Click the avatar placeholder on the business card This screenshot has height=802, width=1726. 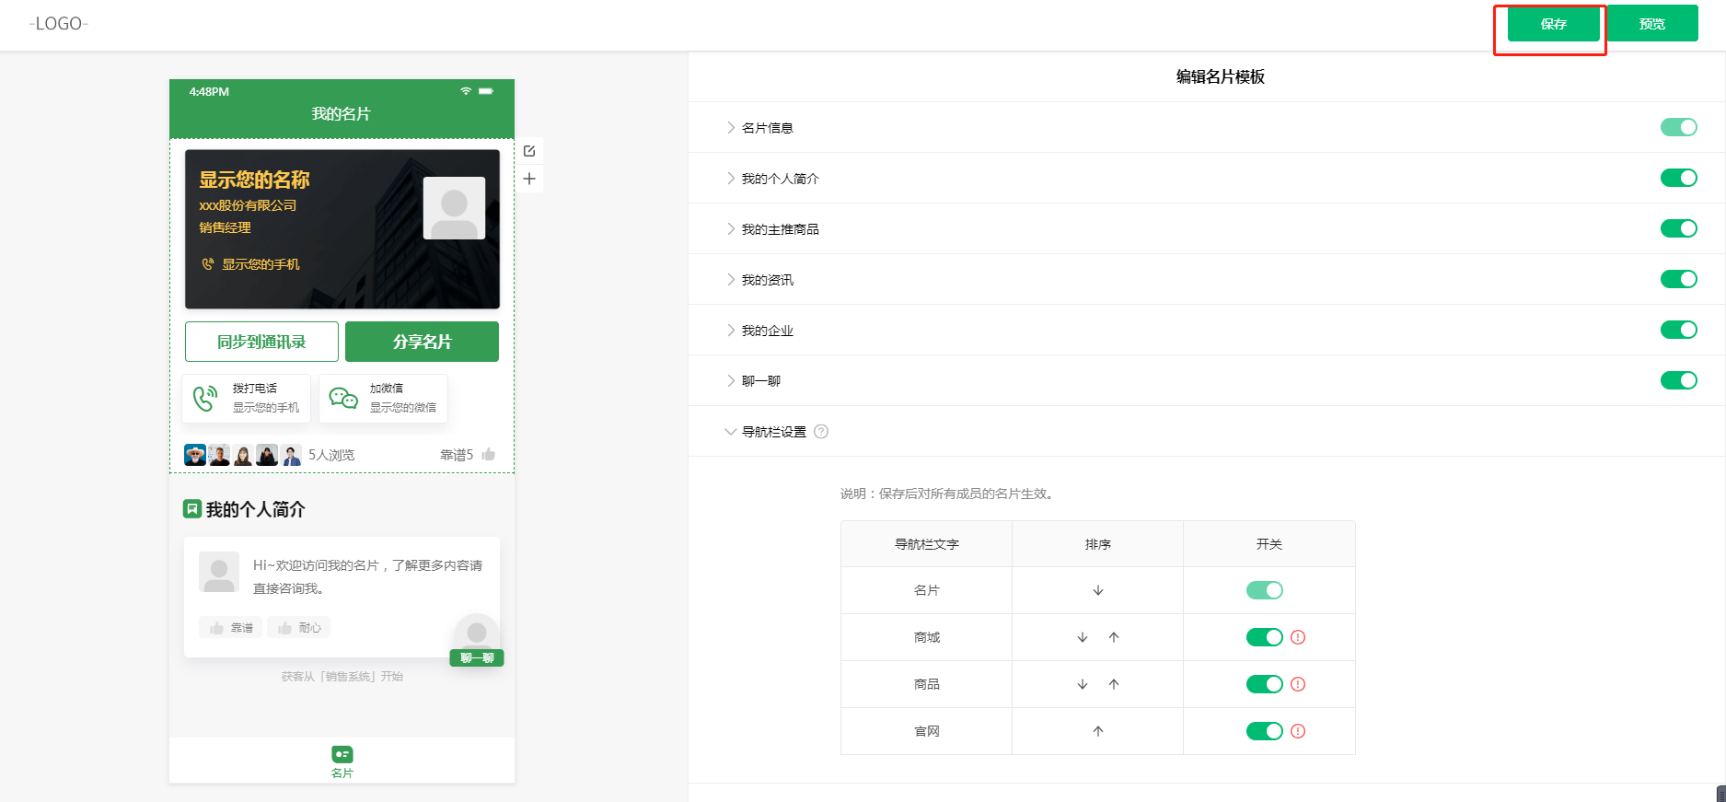[x=454, y=208]
